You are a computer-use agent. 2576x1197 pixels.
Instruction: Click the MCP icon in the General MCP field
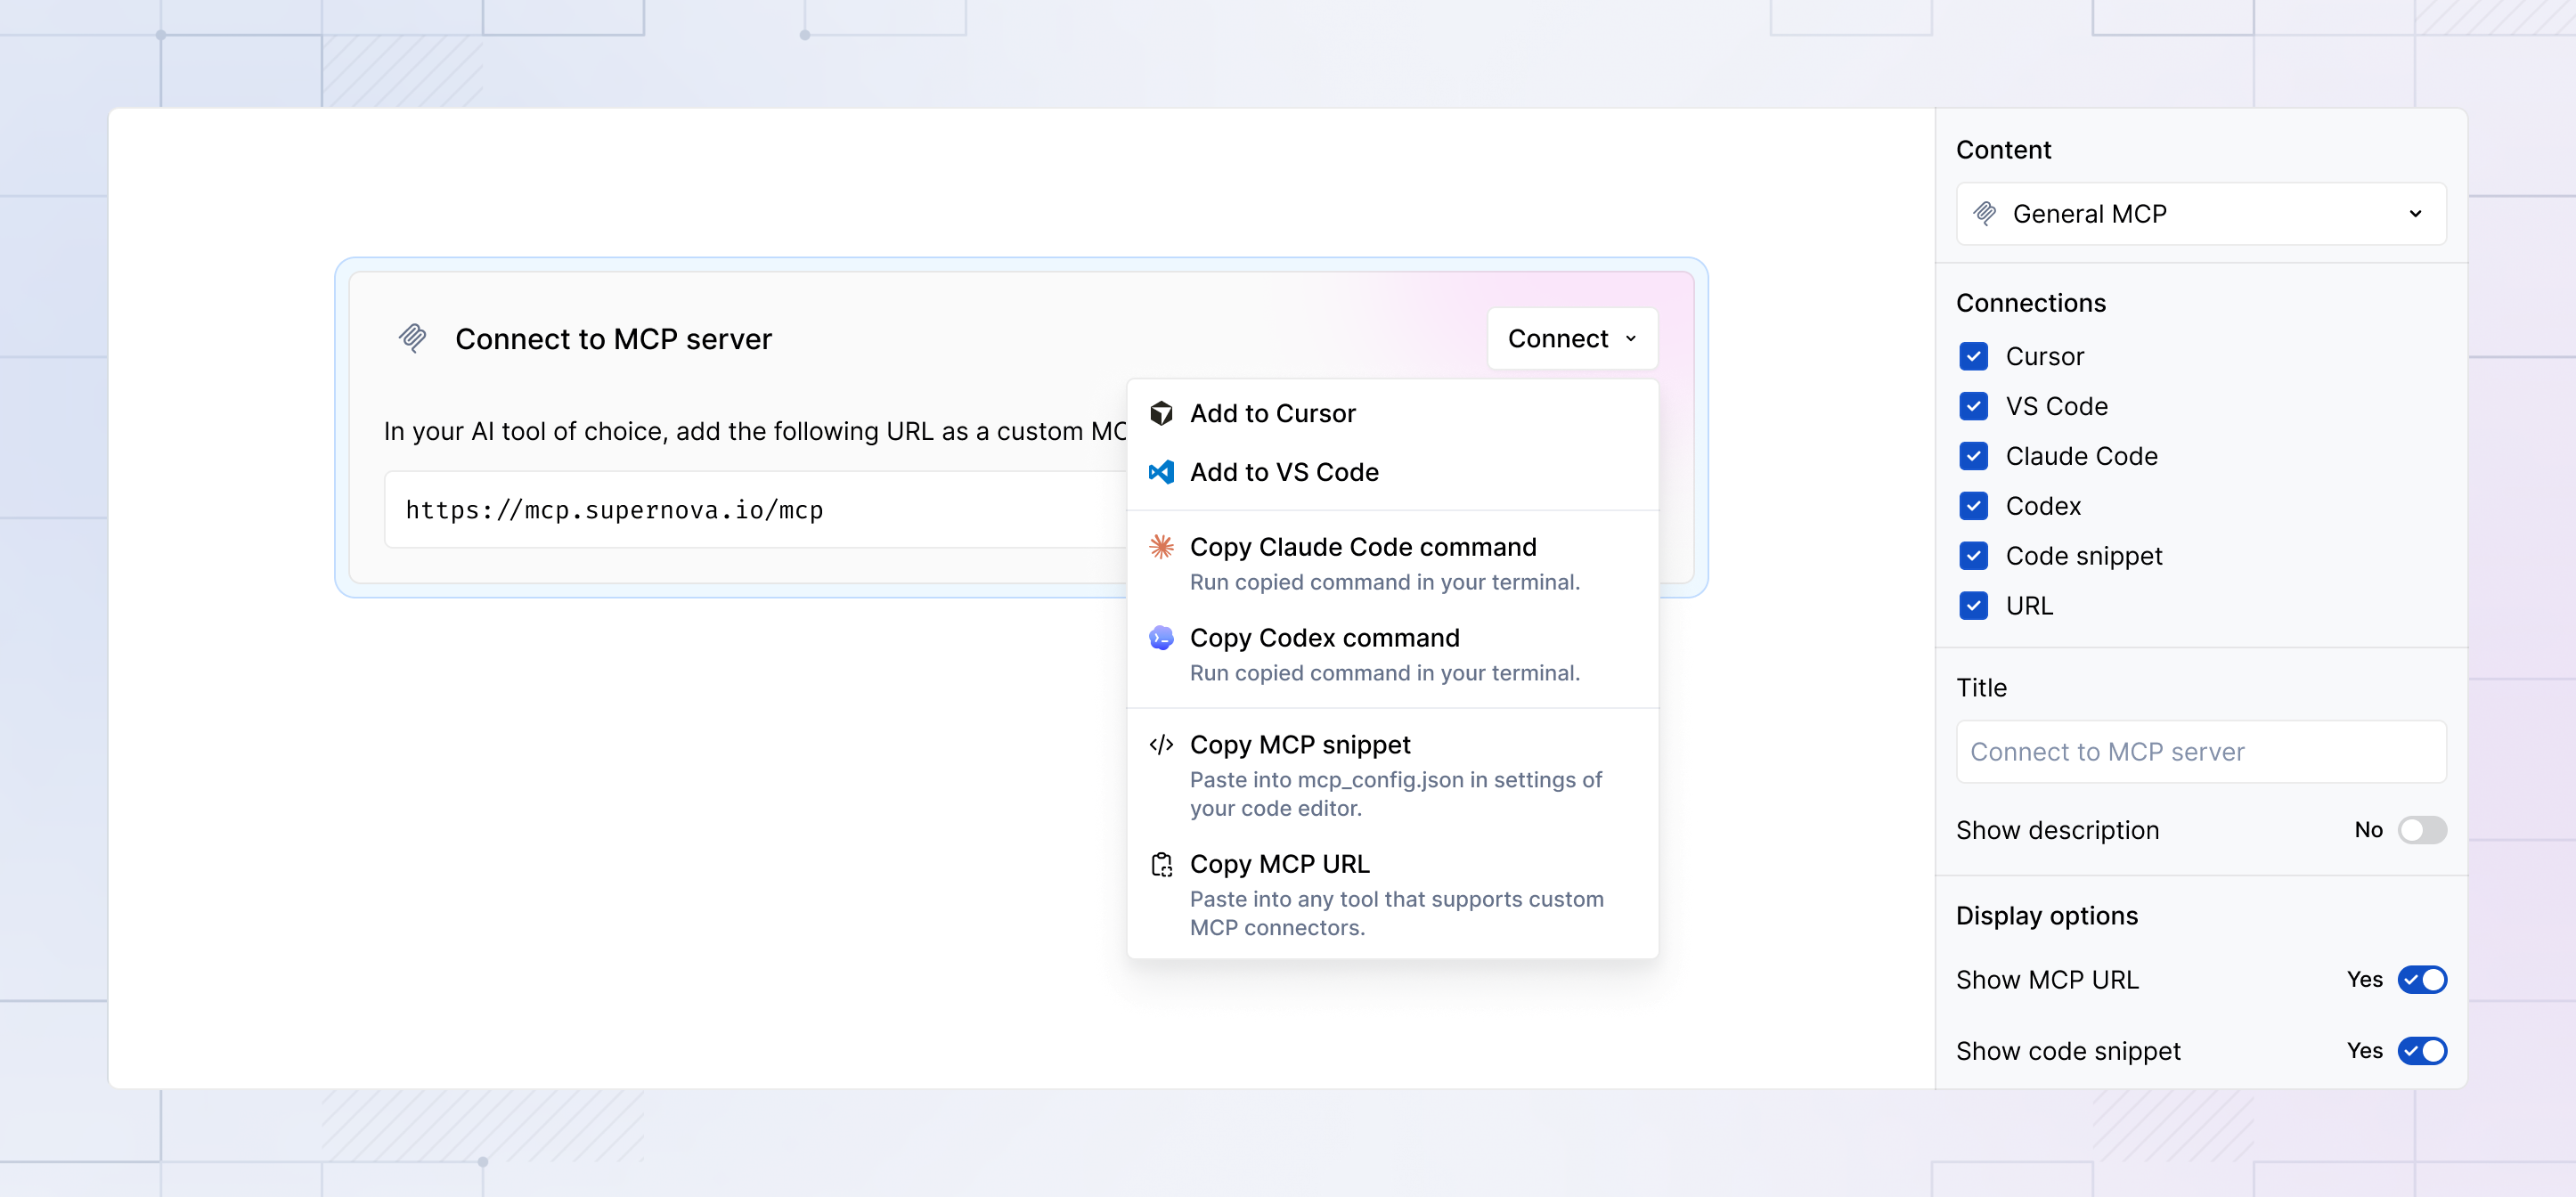(x=1985, y=213)
